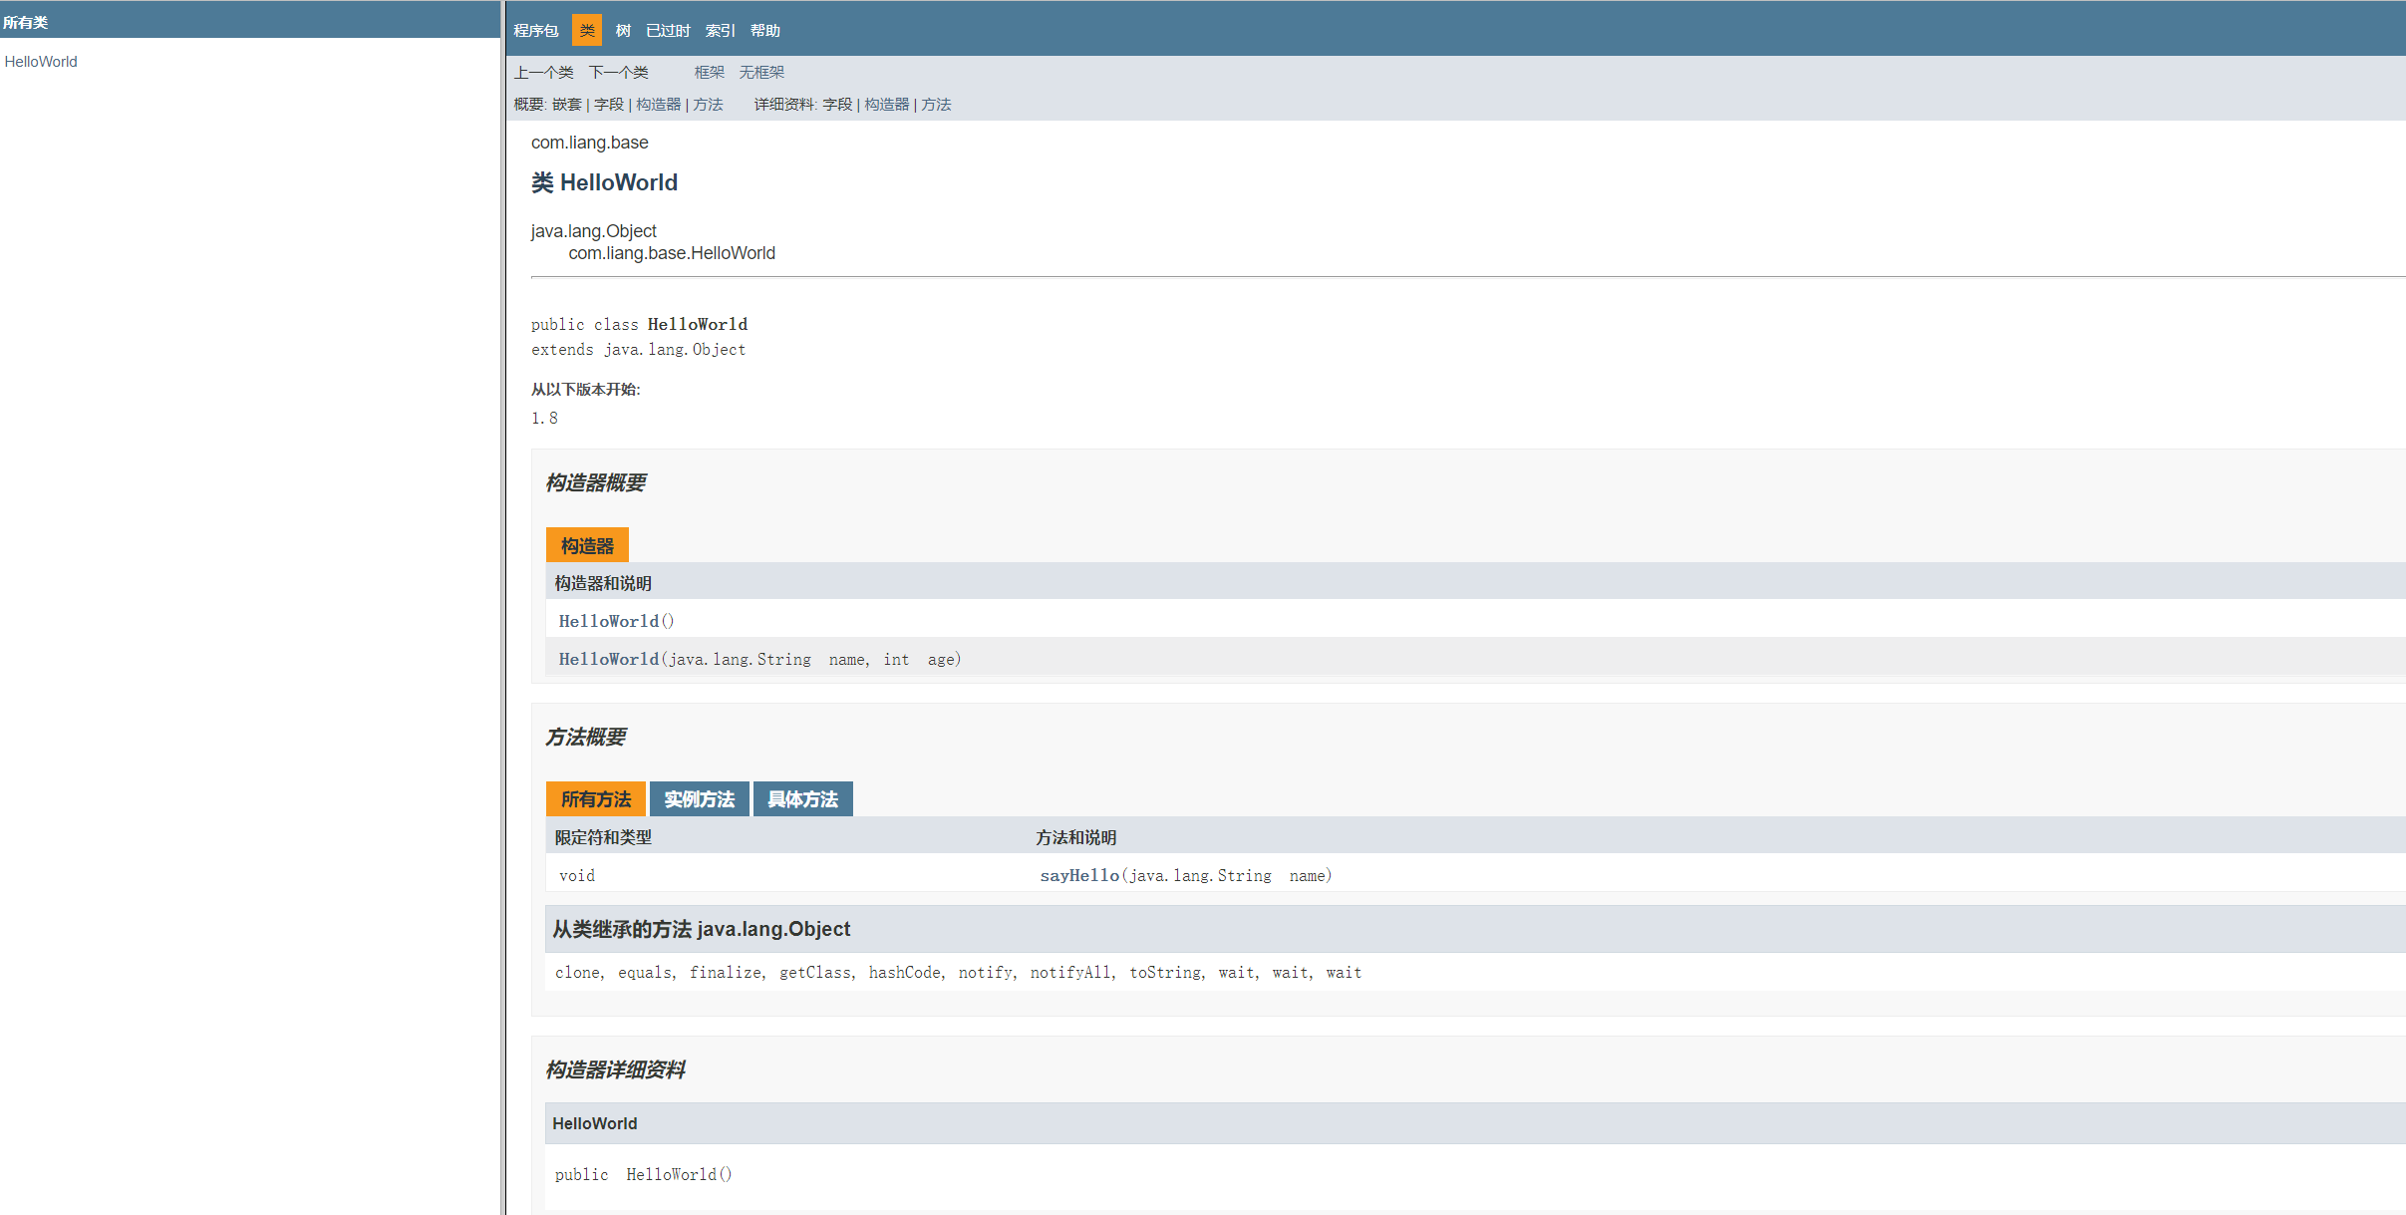Jump to 方法 in summary links
Image resolution: width=2406 pixels, height=1215 pixels.
pos(708,105)
